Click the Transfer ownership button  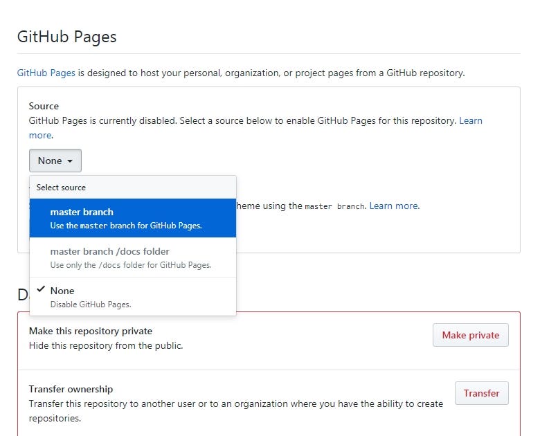[481, 393]
